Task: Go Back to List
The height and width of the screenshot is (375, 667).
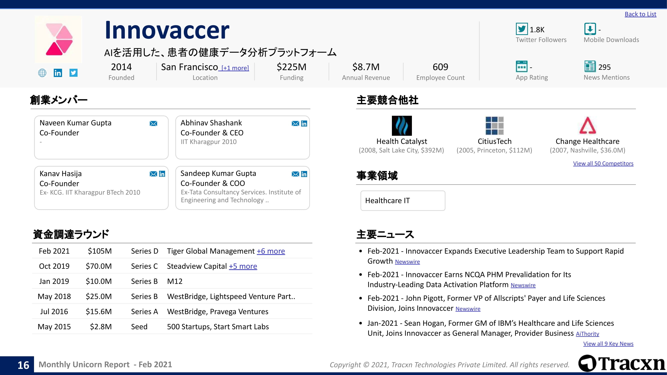Action: [x=640, y=14]
